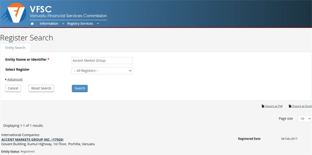
Task: Click the Reset Search button
Action: (x=41, y=89)
